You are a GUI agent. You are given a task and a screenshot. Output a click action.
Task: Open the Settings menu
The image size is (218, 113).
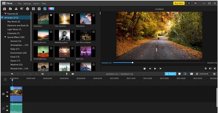(27, 4)
